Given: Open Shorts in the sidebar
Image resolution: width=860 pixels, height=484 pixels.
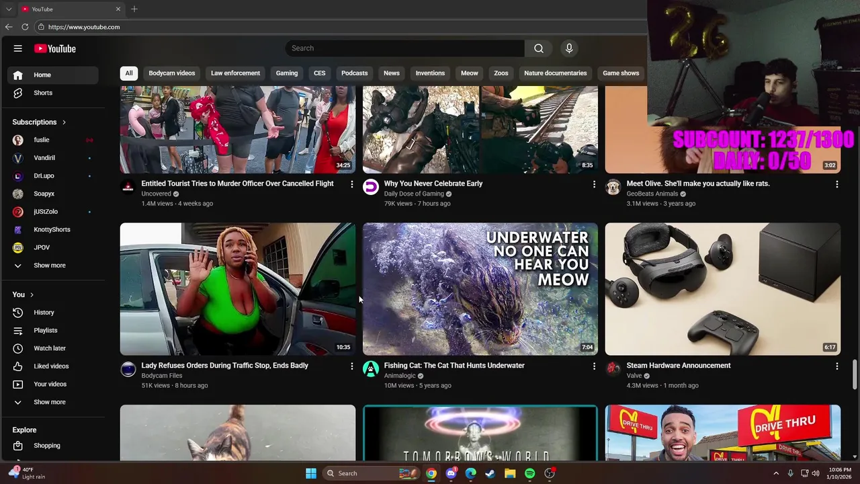Looking at the screenshot, I should (52, 93).
